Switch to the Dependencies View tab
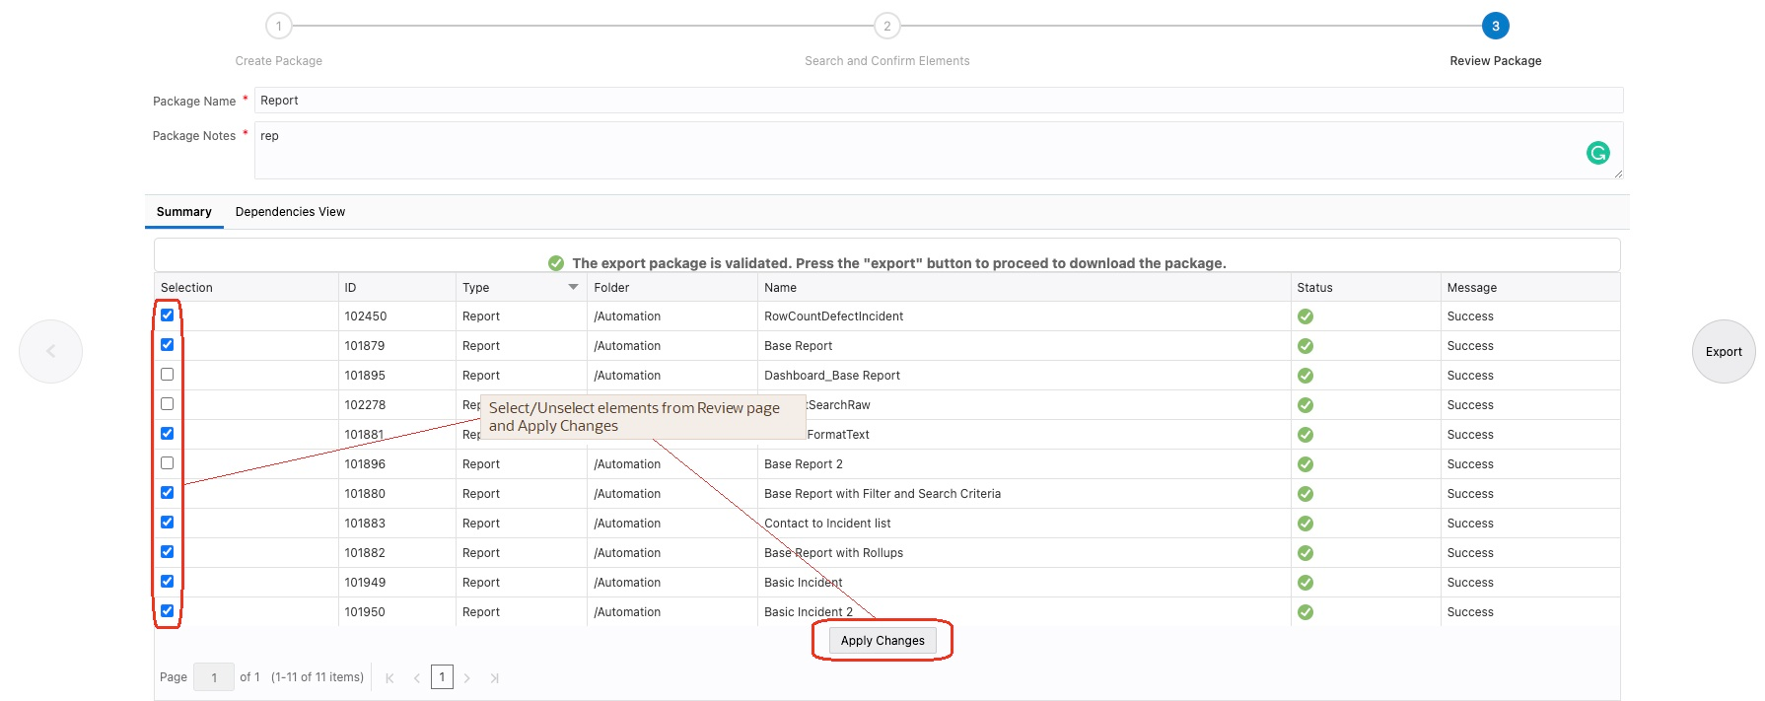The image size is (1765, 701). point(290,212)
